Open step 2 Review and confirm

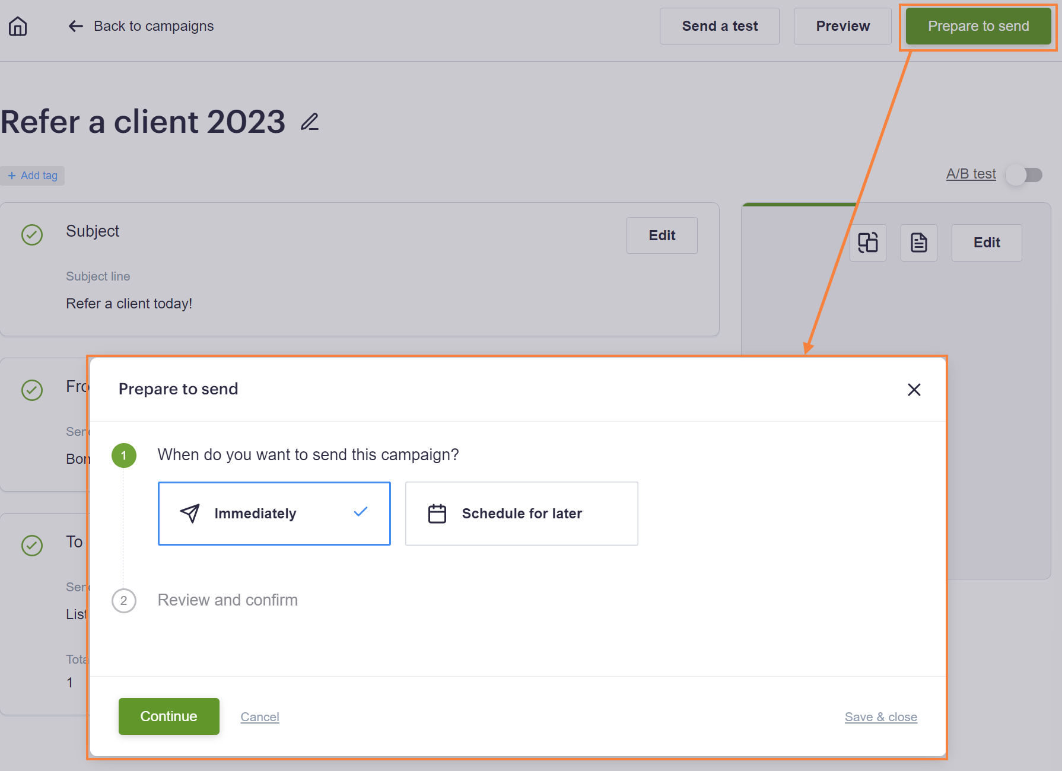(x=227, y=600)
